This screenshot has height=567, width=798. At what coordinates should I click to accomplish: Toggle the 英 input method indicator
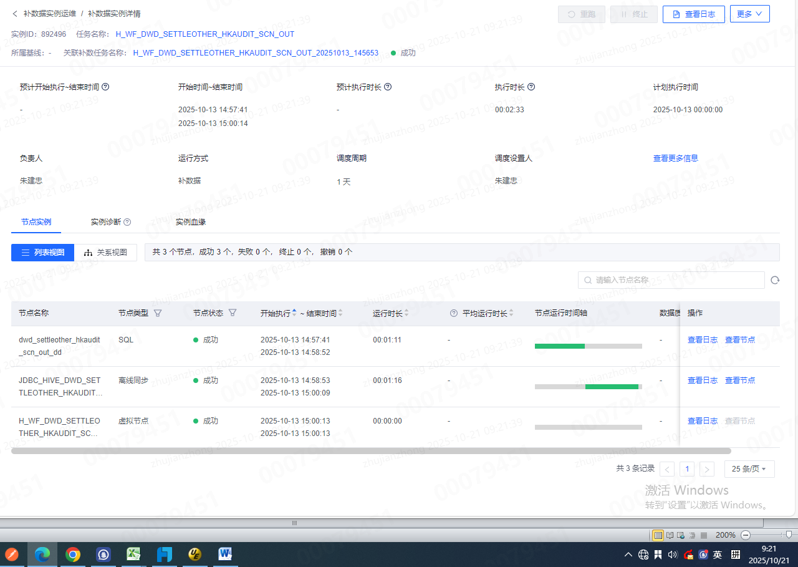click(718, 555)
